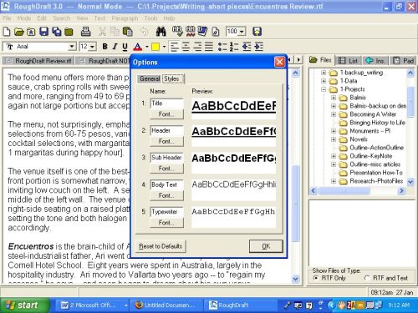
Task: Open the Arial font name dropdown
Action: click(72, 47)
